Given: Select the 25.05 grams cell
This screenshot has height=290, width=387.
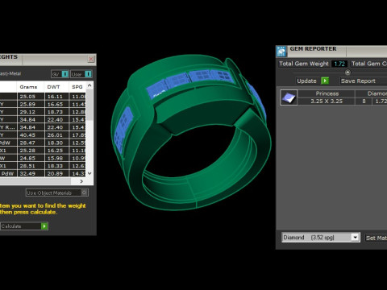Looking at the screenshot, I should [x=31, y=97].
